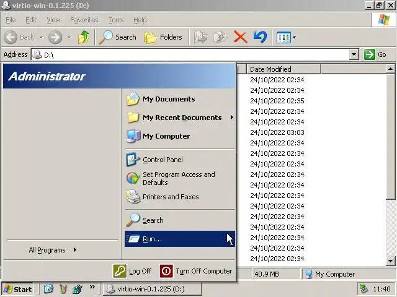Click the scrollbar down arrow
The width and height of the screenshot is (397, 297).
click(x=390, y=261)
